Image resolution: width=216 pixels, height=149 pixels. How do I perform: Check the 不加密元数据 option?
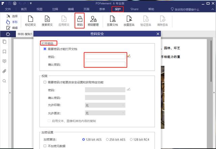[x=45, y=146]
